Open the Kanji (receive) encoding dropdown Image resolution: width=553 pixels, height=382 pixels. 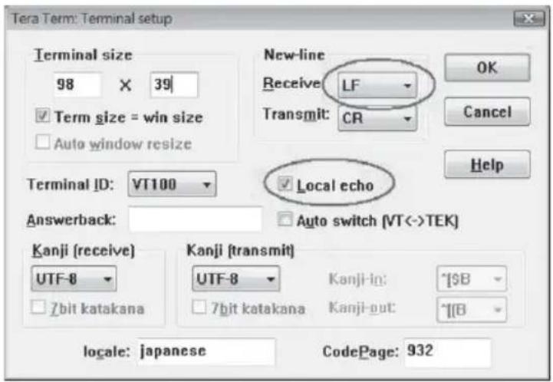pos(74,278)
